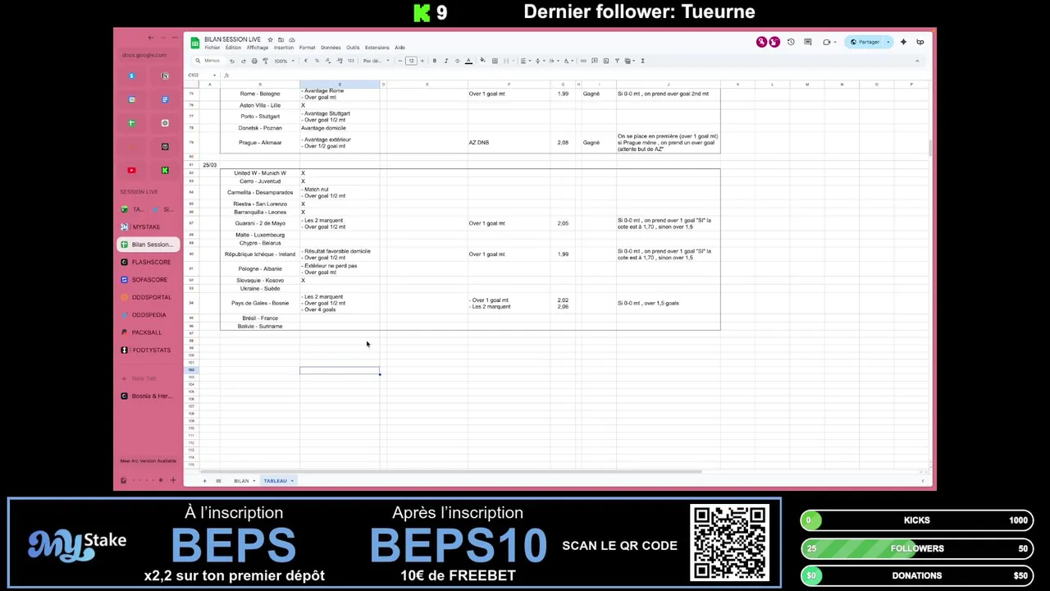
Task: Collapse the toolbar with chevron
Action: click(916, 61)
